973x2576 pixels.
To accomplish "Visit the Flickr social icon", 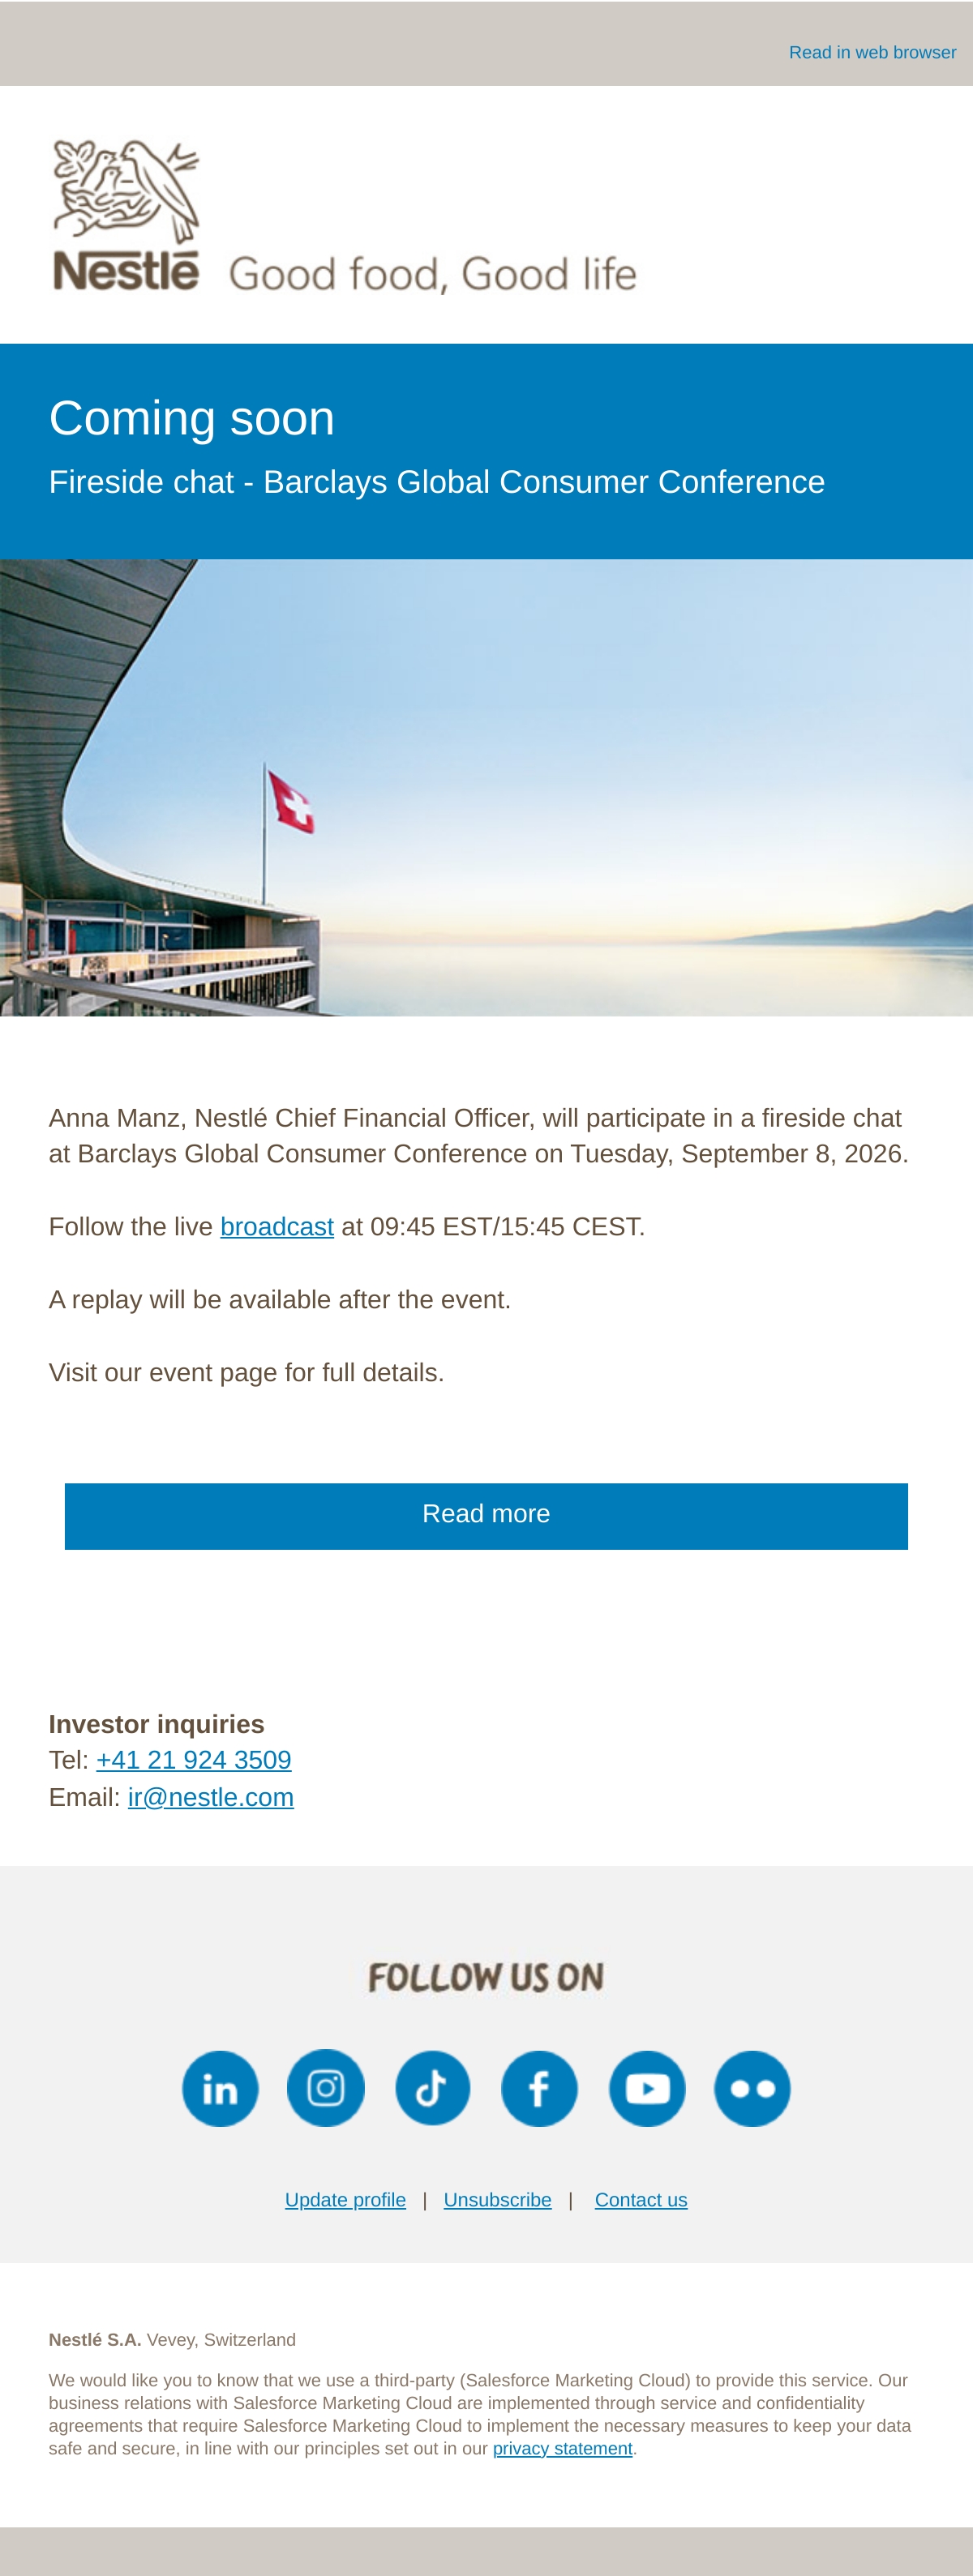I will (x=752, y=2088).
